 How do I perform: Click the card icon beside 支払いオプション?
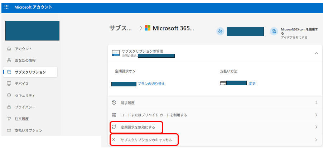click(9, 130)
